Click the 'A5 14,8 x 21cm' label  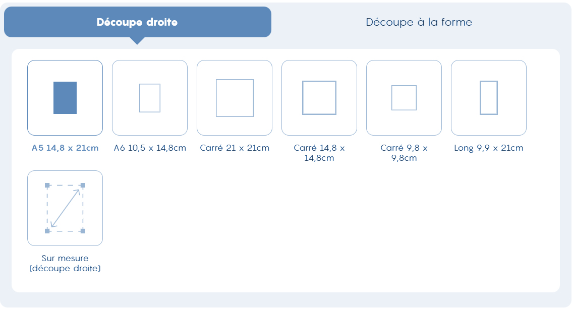65,148
